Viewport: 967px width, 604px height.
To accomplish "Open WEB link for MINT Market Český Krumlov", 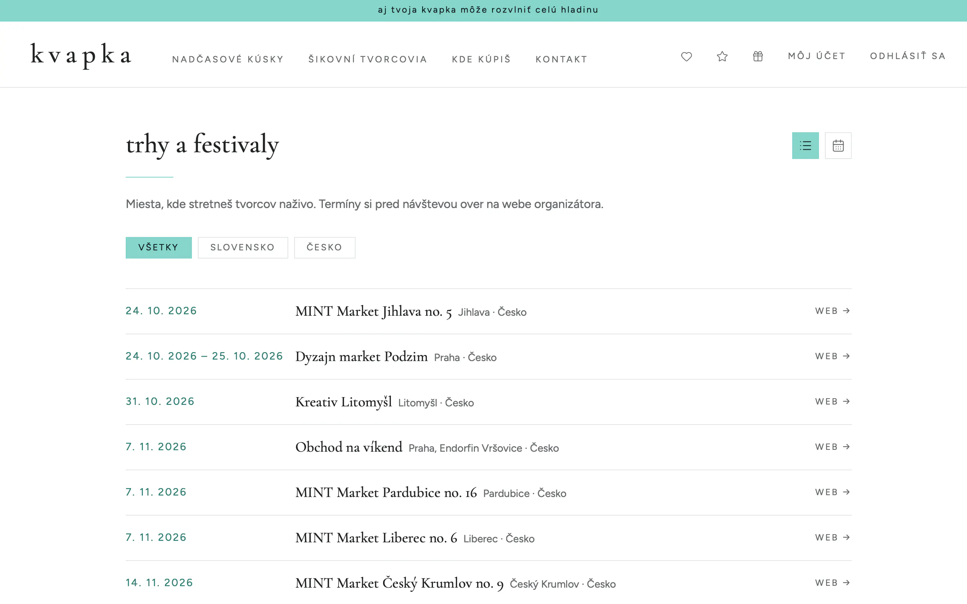I will coord(833,583).
